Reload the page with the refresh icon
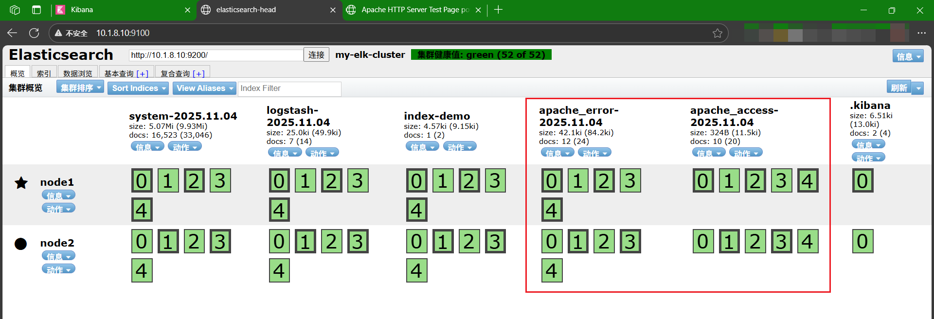Image resolution: width=934 pixels, height=319 pixels. pos(34,33)
